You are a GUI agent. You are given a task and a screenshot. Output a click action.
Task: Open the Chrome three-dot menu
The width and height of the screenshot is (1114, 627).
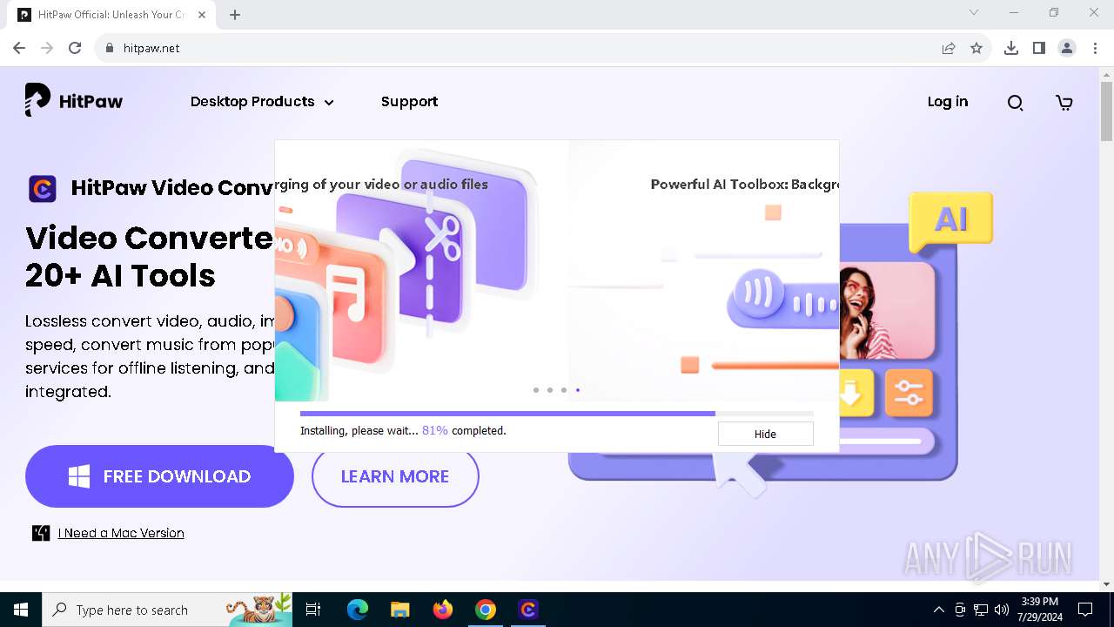(x=1094, y=48)
